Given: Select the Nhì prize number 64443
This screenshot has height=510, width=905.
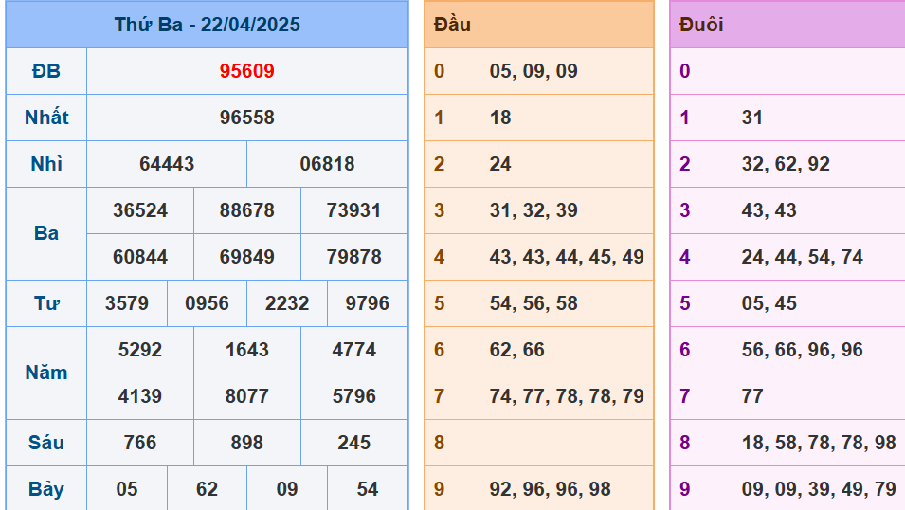Looking at the screenshot, I should (x=167, y=164).
